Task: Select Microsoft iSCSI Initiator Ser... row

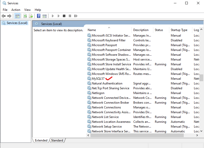Action: (x=143, y=36)
